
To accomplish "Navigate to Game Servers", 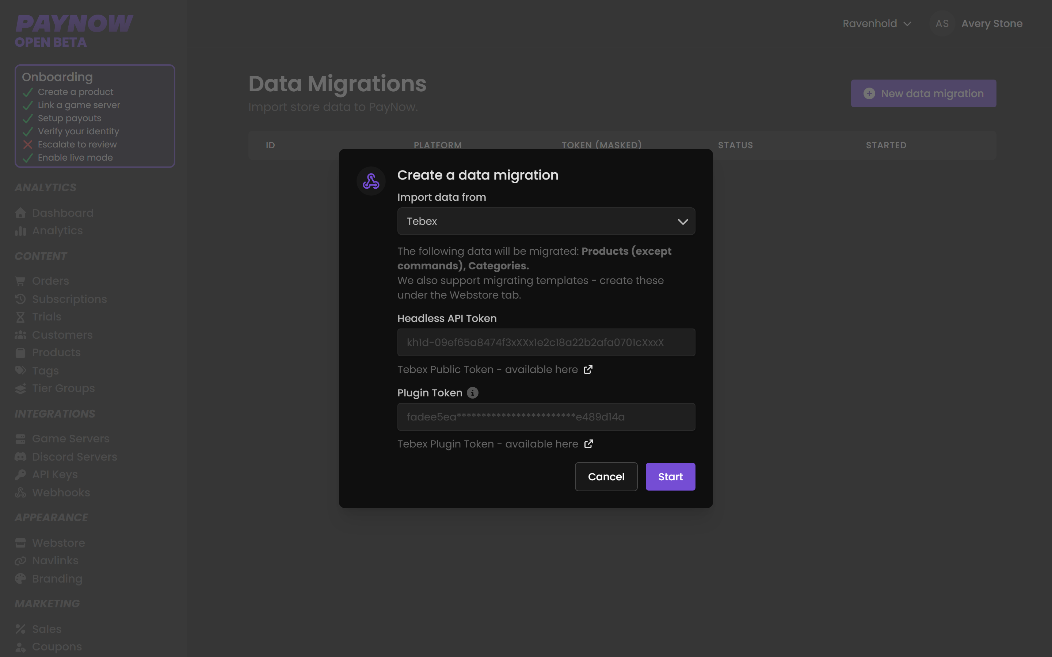I will (70, 439).
